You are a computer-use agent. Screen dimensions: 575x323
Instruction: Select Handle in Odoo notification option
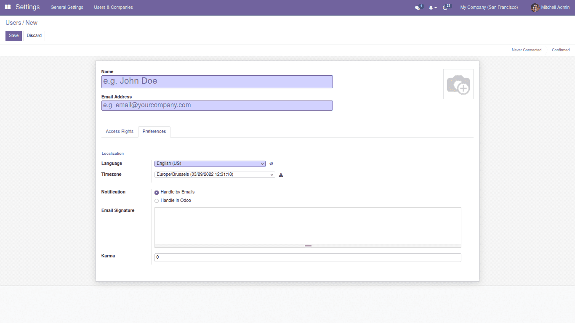tap(157, 201)
